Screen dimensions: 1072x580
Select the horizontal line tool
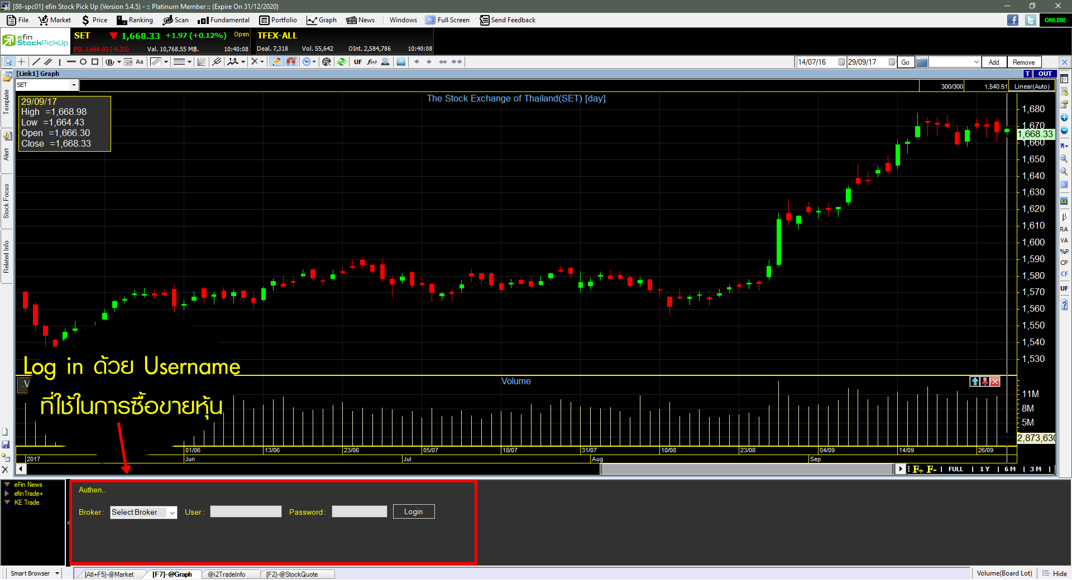(71, 62)
